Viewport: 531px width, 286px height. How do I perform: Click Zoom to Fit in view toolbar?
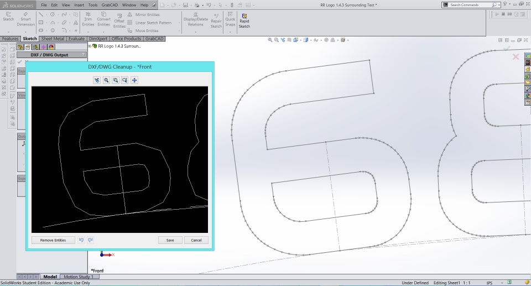[270, 40]
